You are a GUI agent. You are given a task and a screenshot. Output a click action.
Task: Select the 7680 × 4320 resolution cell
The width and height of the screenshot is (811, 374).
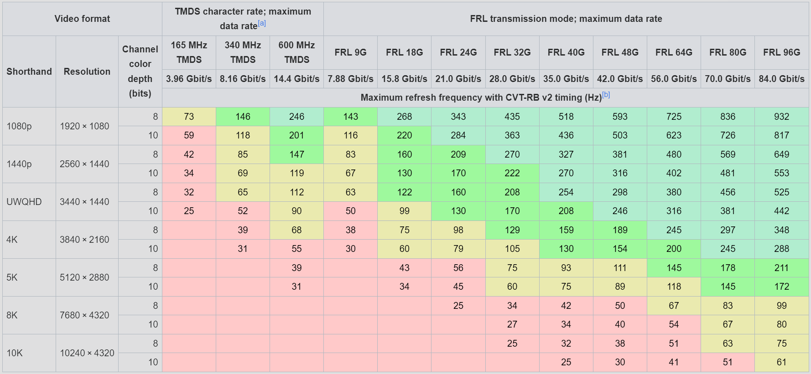87,315
